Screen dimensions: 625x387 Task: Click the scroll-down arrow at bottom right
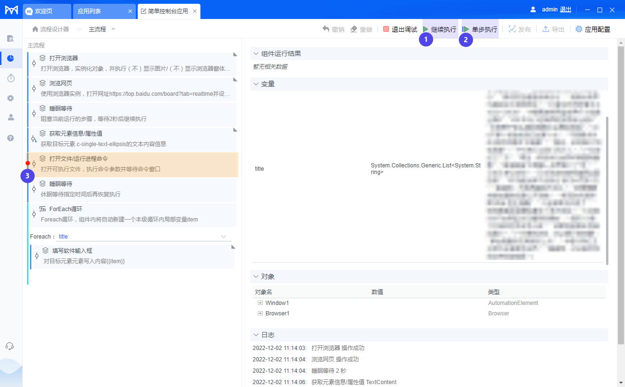(x=621, y=382)
